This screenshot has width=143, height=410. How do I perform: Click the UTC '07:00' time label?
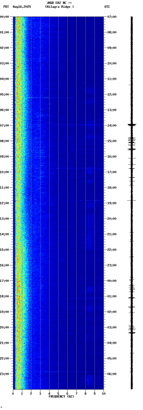point(112,17)
